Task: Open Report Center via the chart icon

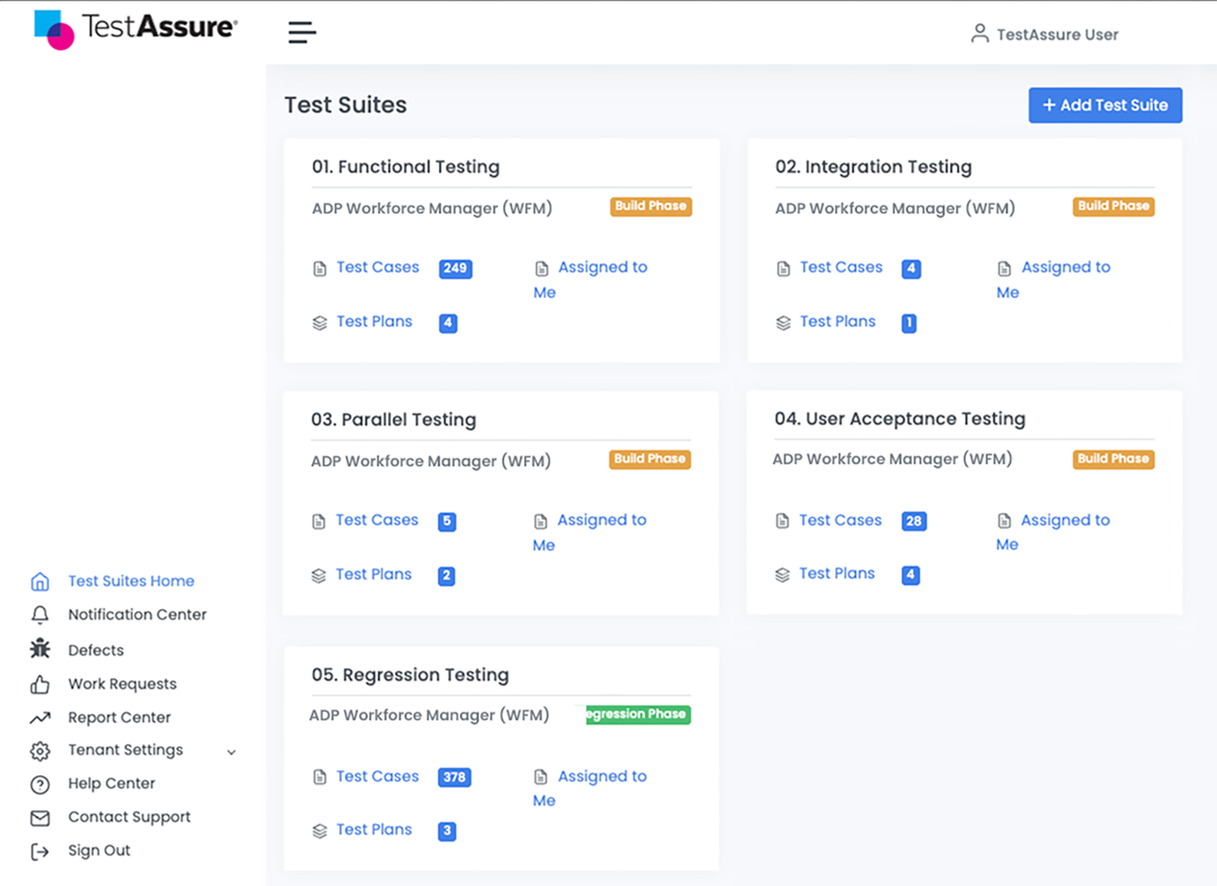Action: tap(40, 717)
